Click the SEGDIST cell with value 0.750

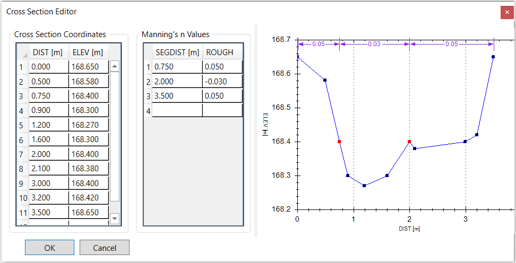click(177, 67)
